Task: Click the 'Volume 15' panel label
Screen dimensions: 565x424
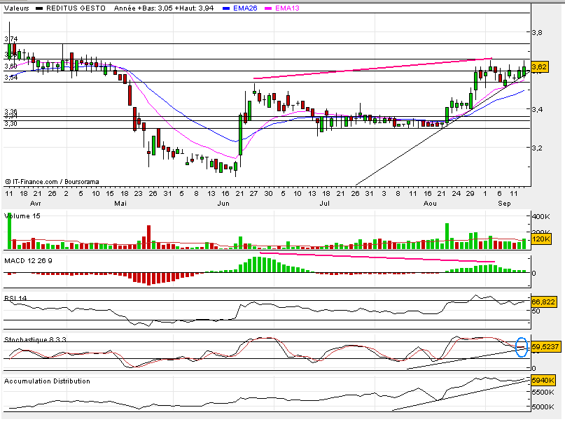Action: tap(22, 215)
